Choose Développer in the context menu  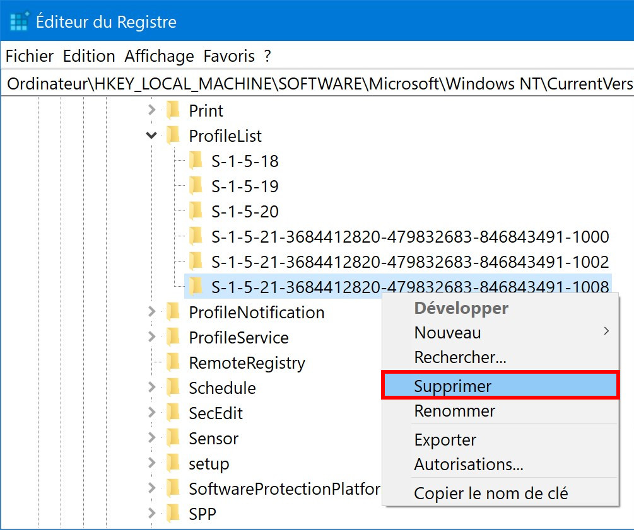[x=500, y=308]
